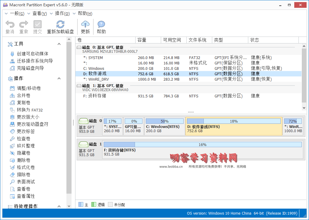Open 帮助 help toolbar icon
309x220 pixels.
101,25
